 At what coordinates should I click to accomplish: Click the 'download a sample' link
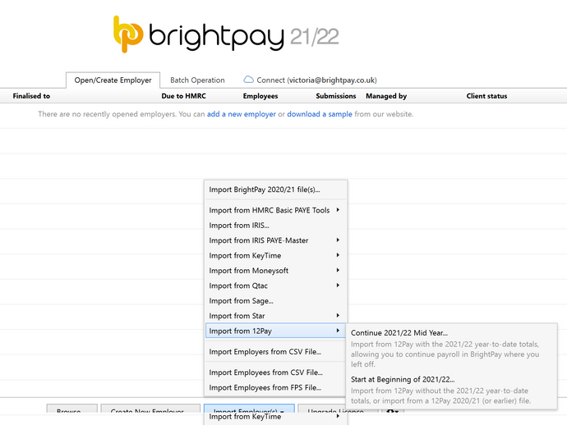point(320,114)
